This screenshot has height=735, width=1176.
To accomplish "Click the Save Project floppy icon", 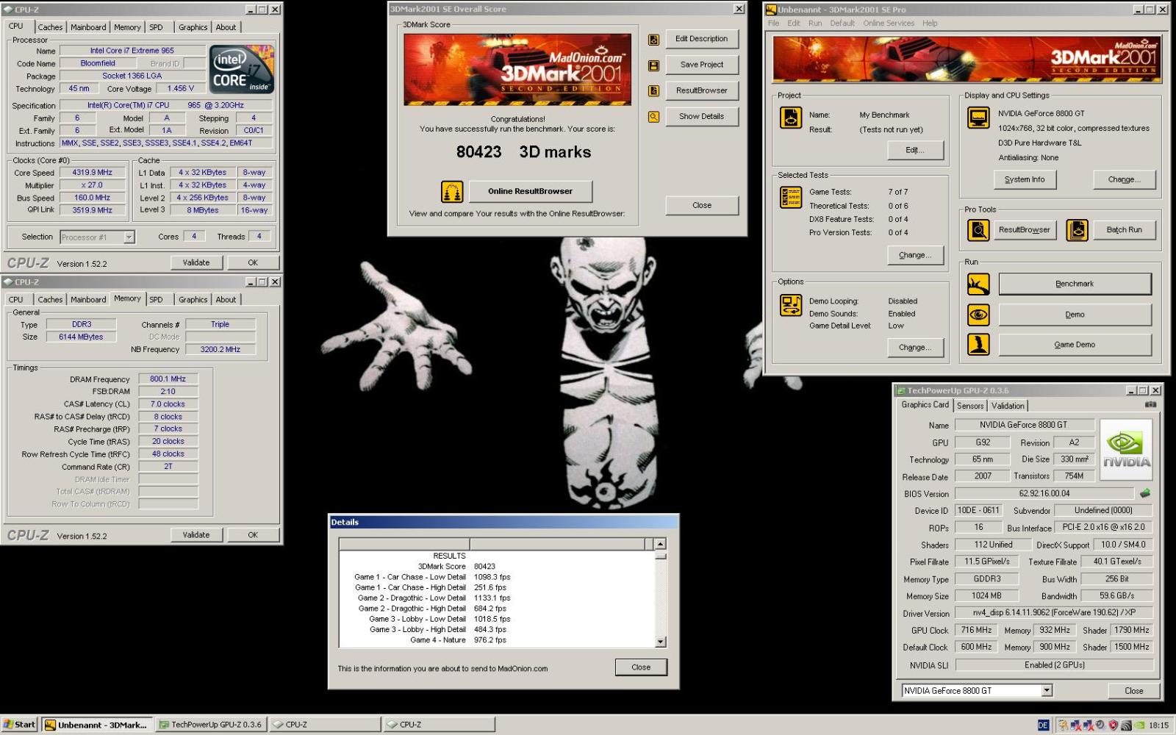I will 653,65.
